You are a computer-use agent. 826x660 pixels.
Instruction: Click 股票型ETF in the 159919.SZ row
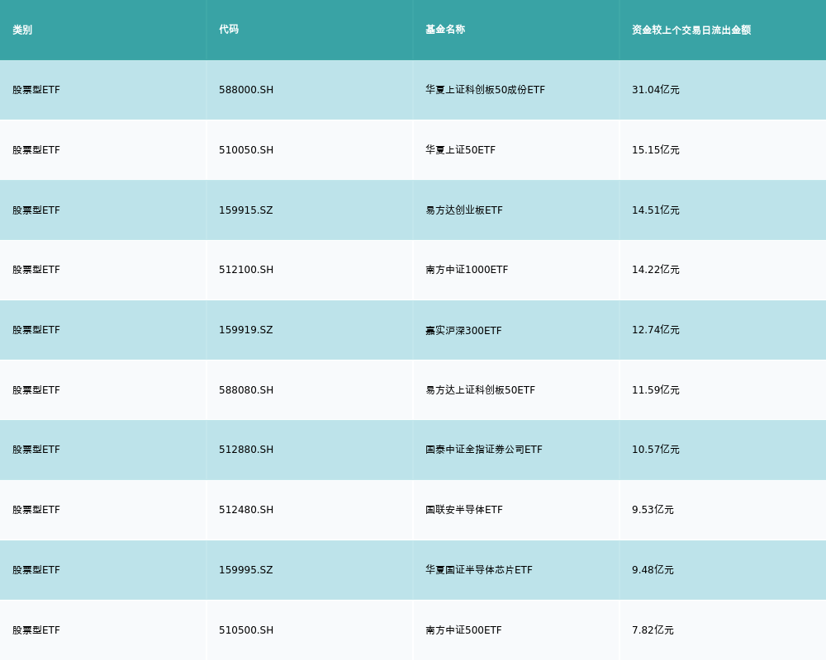tap(36, 330)
